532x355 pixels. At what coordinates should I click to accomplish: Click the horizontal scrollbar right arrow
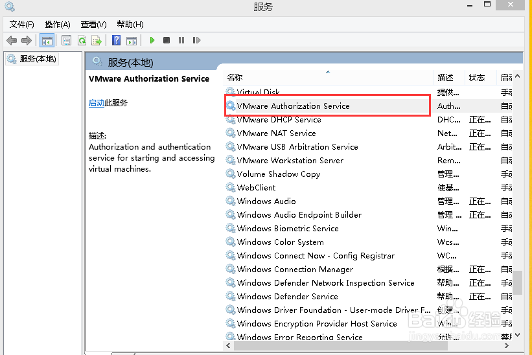[507, 346]
